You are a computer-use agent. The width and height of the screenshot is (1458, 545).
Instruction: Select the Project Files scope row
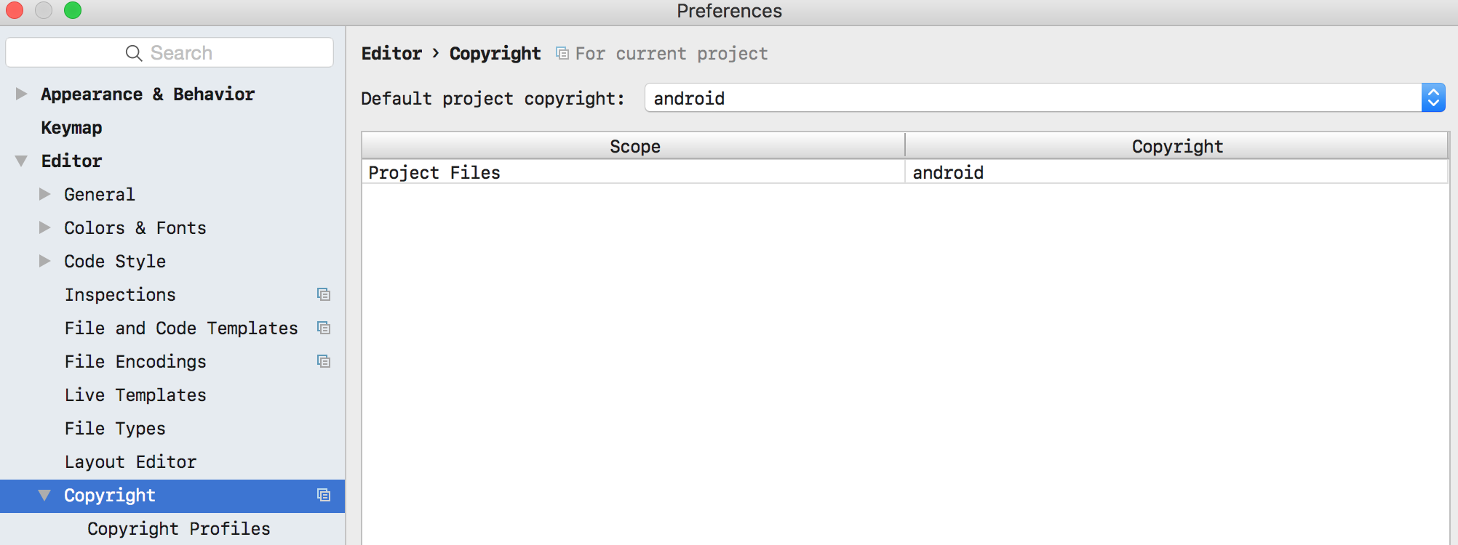633,172
